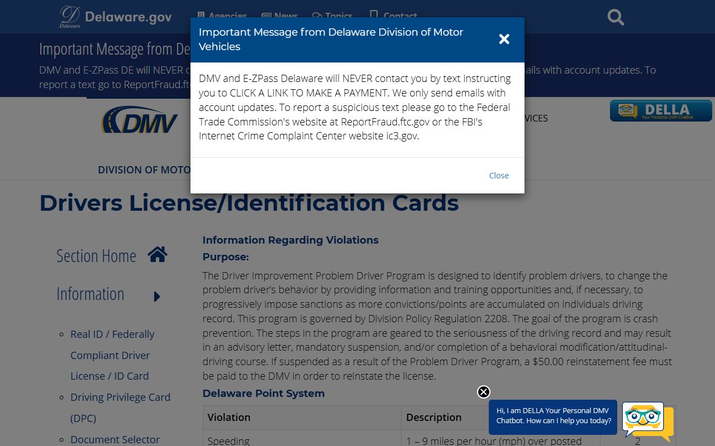
Task: Click the Delaware Point System heading
Action: point(264,394)
